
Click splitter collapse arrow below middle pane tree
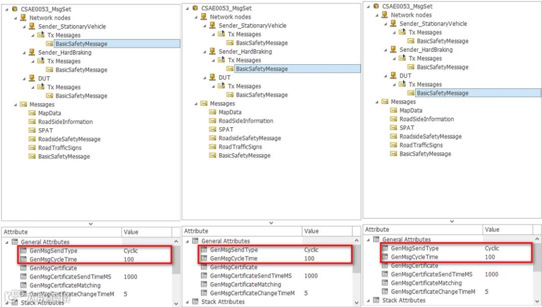pos(272,223)
